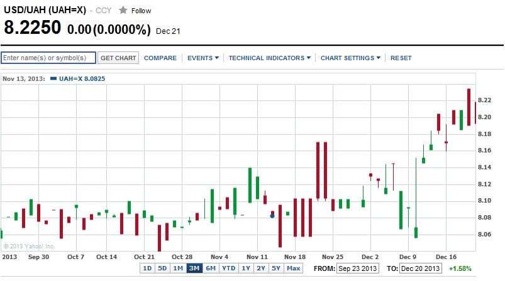Image resolution: width=505 pixels, height=281 pixels.
Task: Switch to 1M time range
Action: 178,268
